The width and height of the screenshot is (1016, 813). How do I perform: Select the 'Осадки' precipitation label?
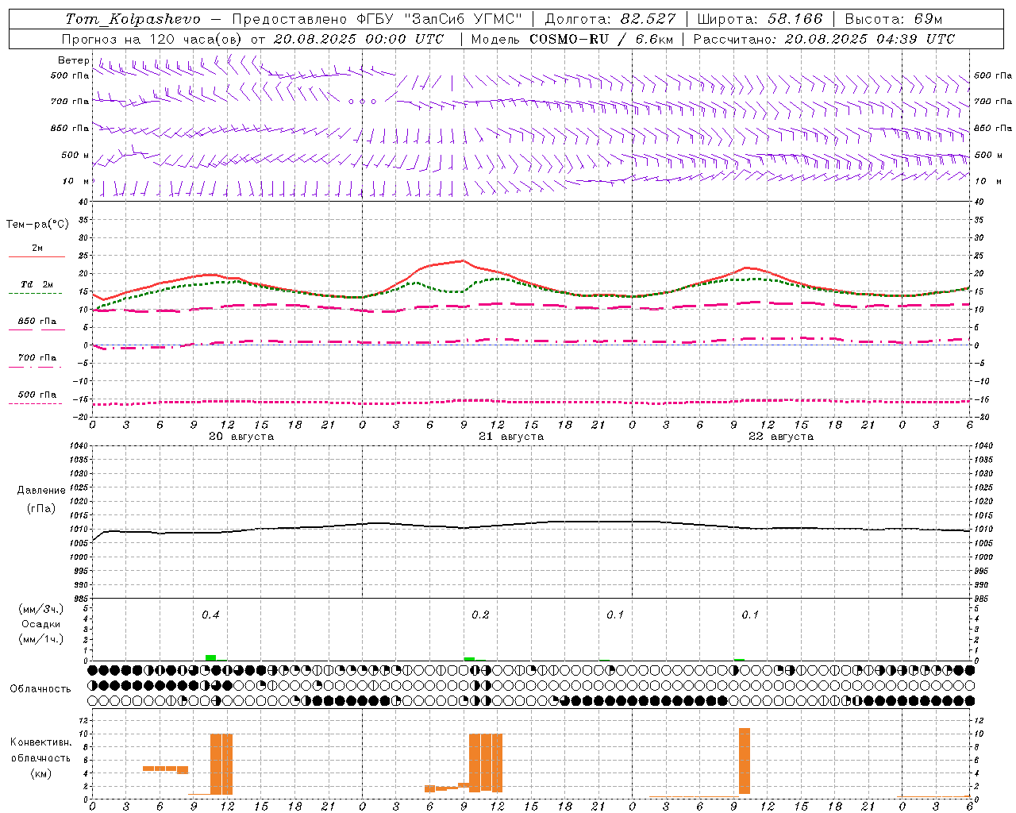pos(41,624)
